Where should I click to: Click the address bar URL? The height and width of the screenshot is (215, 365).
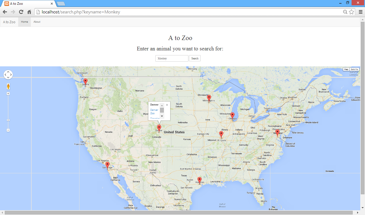81,12
